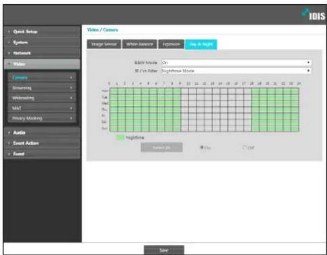The image size is (327, 255).
Task: Switch to the White Balance tab
Action: point(139,44)
